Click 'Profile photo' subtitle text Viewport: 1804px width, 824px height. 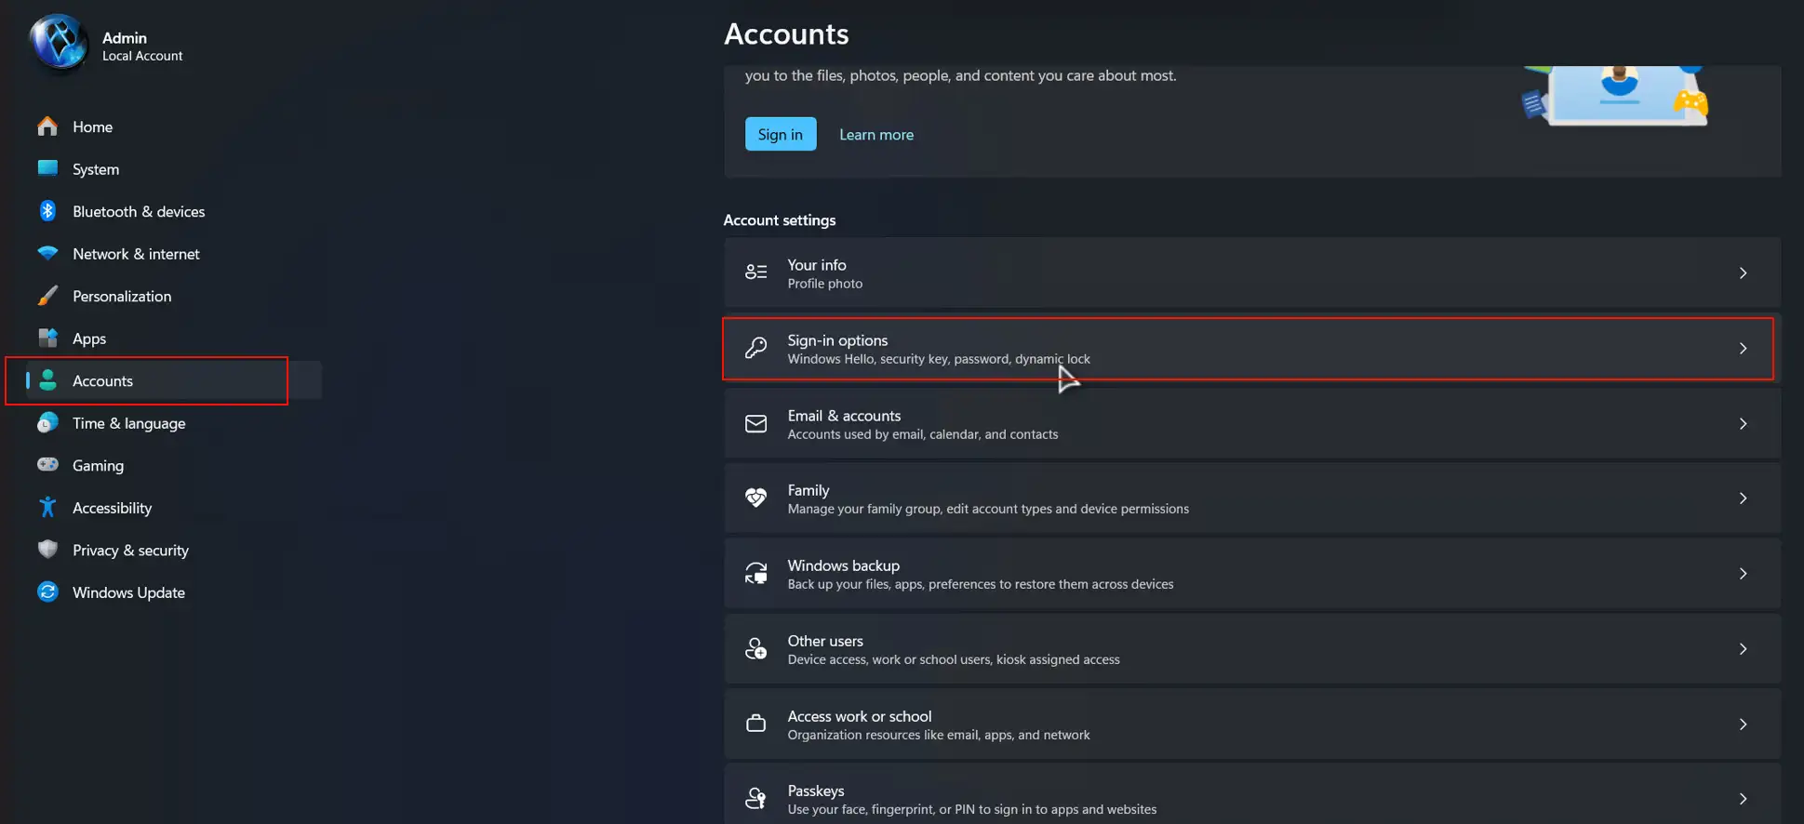(825, 284)
